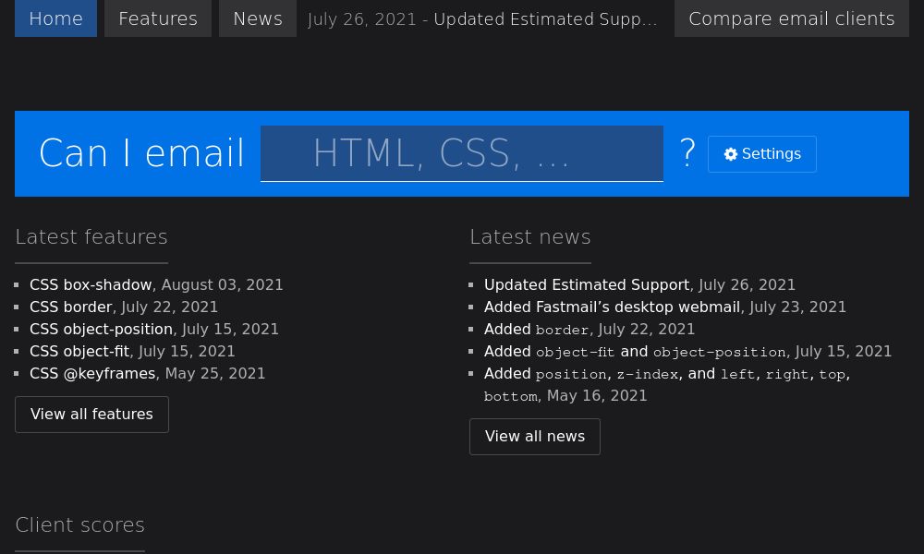Open the Features page

point(157,18)
